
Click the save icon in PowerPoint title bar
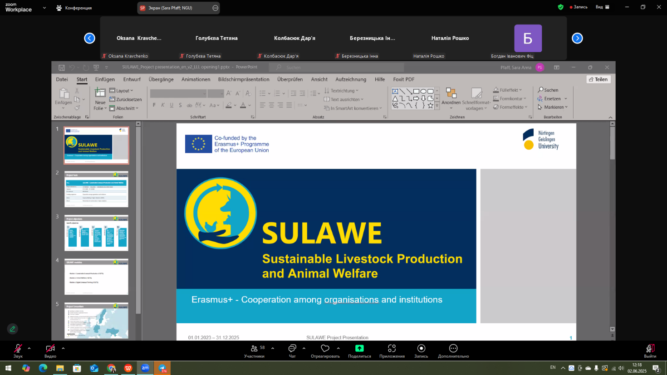tap(62, 68)
